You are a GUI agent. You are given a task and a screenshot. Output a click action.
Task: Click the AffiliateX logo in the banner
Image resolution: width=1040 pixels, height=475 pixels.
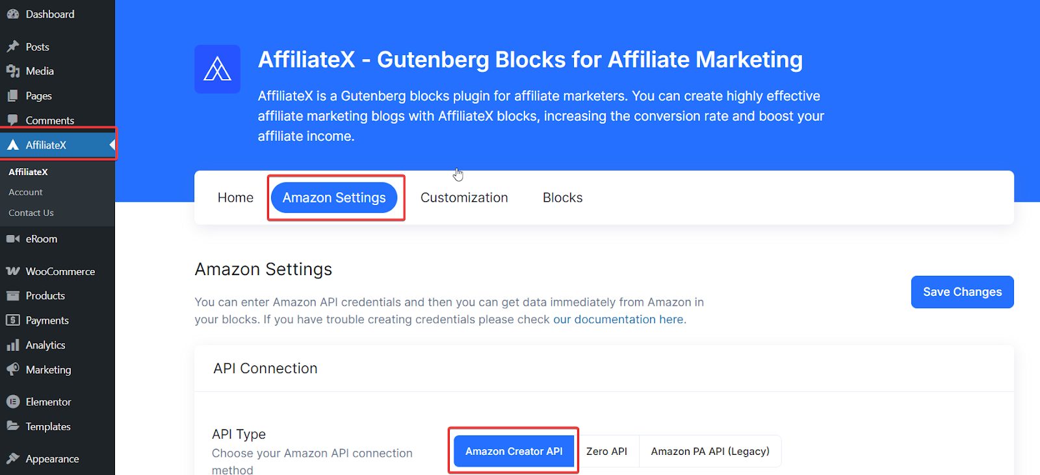(217, 69)
